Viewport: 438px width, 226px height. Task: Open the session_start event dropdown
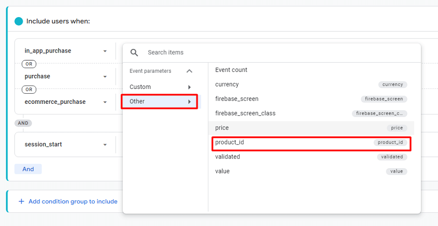105,145
